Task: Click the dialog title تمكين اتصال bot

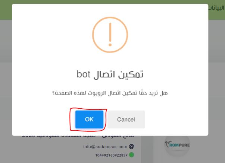Action: coord(110,74)
